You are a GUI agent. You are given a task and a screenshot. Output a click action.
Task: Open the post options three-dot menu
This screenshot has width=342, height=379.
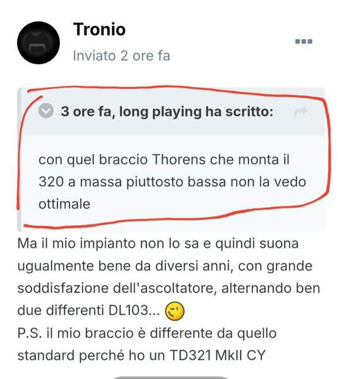point(304,42)
